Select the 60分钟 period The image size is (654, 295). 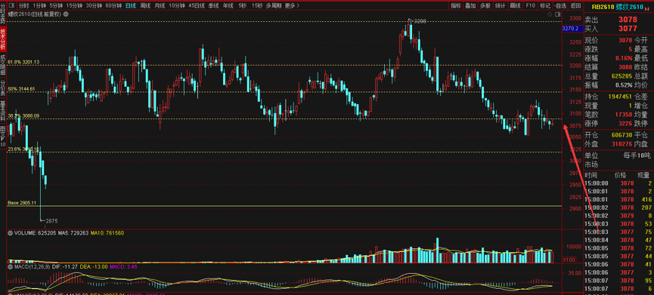click(x=114, y=6)
